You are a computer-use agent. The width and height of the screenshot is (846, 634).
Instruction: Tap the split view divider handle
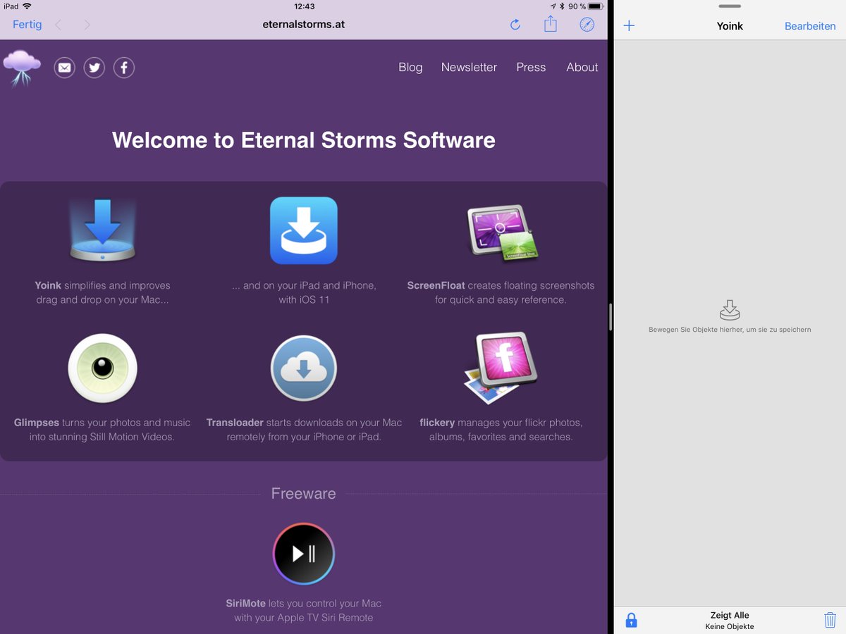coord(611,317)
